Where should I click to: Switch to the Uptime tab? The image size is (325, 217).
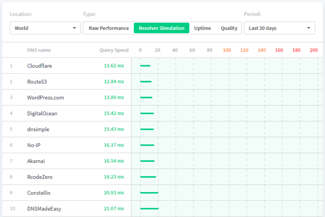click(202, 28)
